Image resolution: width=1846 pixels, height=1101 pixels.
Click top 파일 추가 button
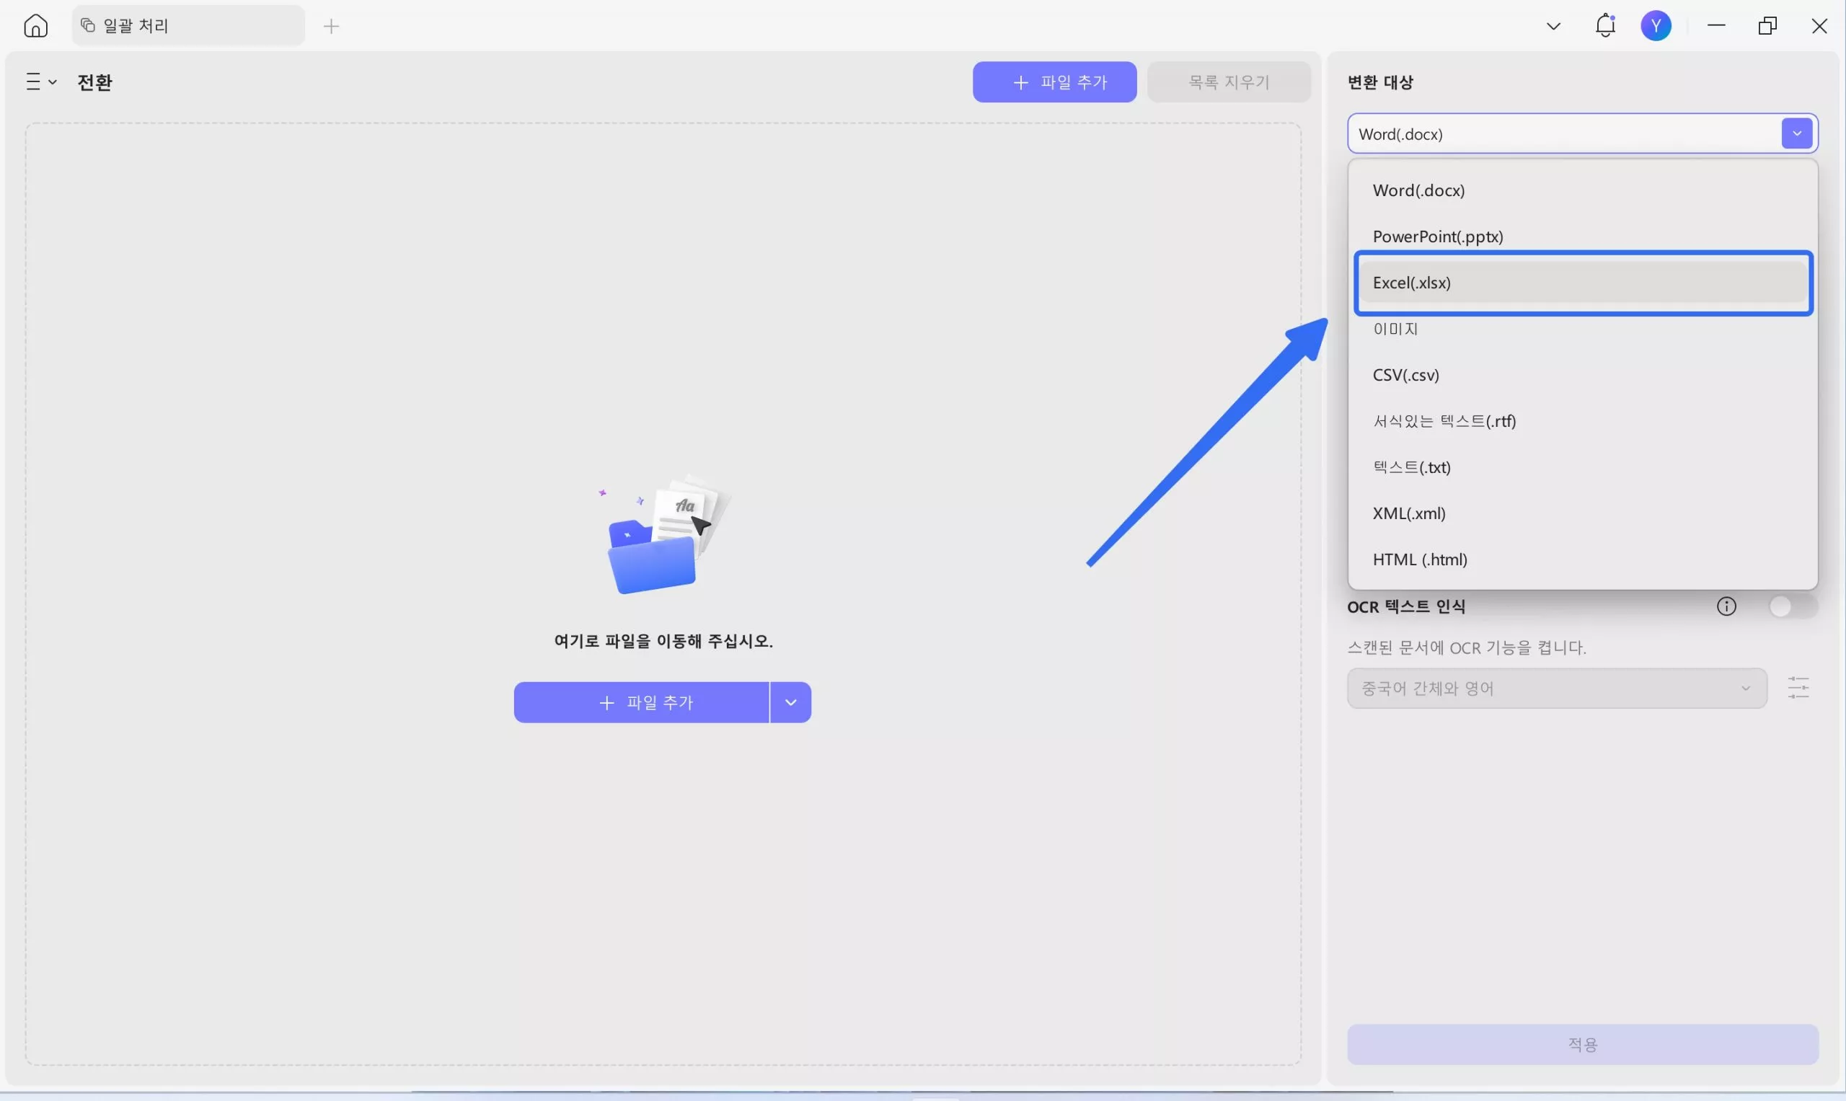(x=1054, y=82)
